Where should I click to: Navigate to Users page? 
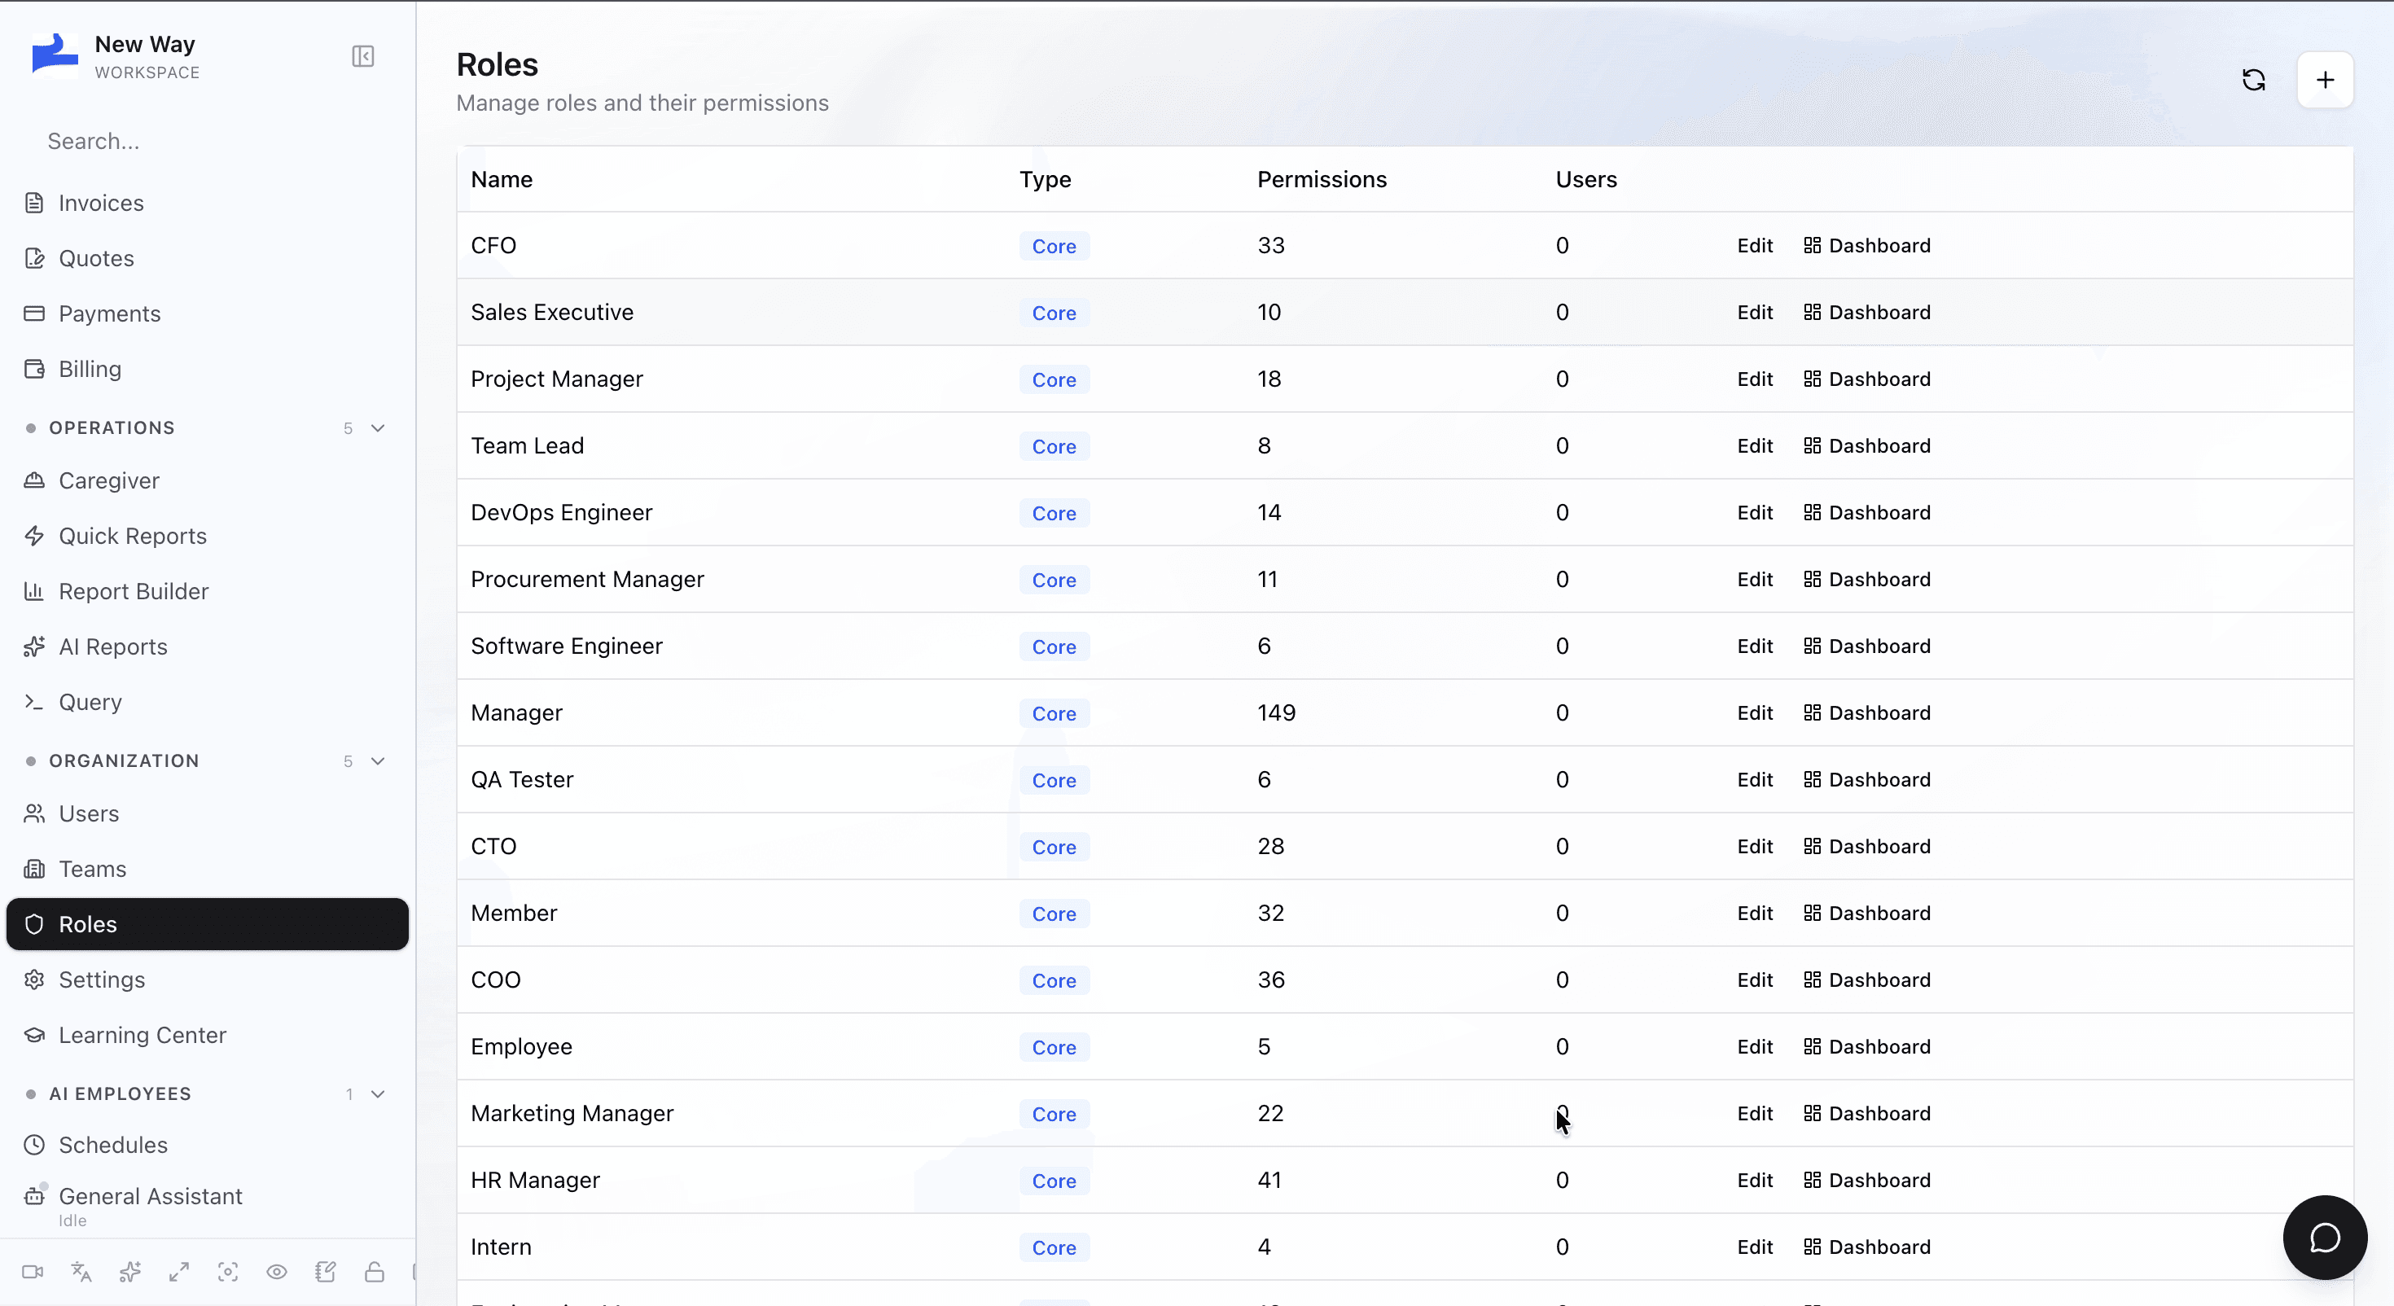tap(208, 813)
